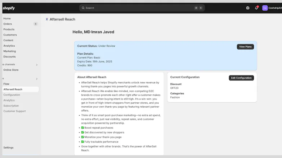Viewport: 282px width, 158px height.
Task: Click the Shopify logo
Action: [x=9, y=8]
